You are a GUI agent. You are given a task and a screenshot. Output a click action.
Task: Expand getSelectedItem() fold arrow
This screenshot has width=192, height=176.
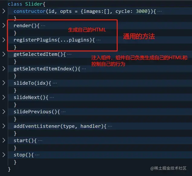pos(4,54)
